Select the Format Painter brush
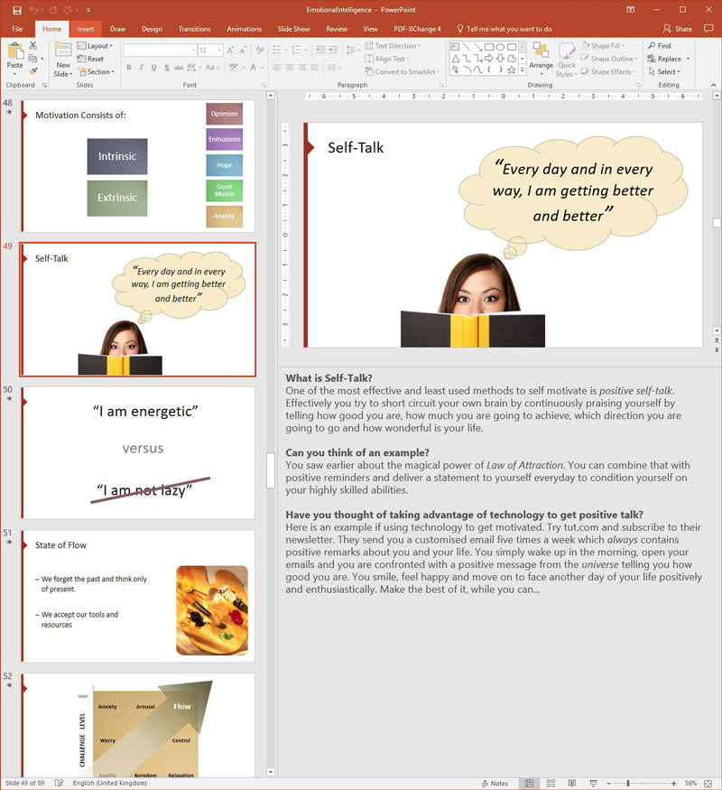722x790 pixels. click(33, 71)
